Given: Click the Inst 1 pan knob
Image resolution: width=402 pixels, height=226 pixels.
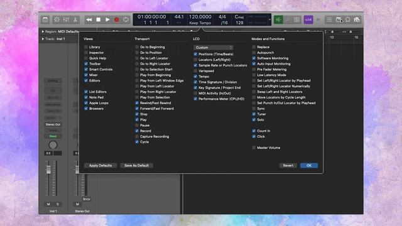Looking at the screenshot, I should coord(53,145).
